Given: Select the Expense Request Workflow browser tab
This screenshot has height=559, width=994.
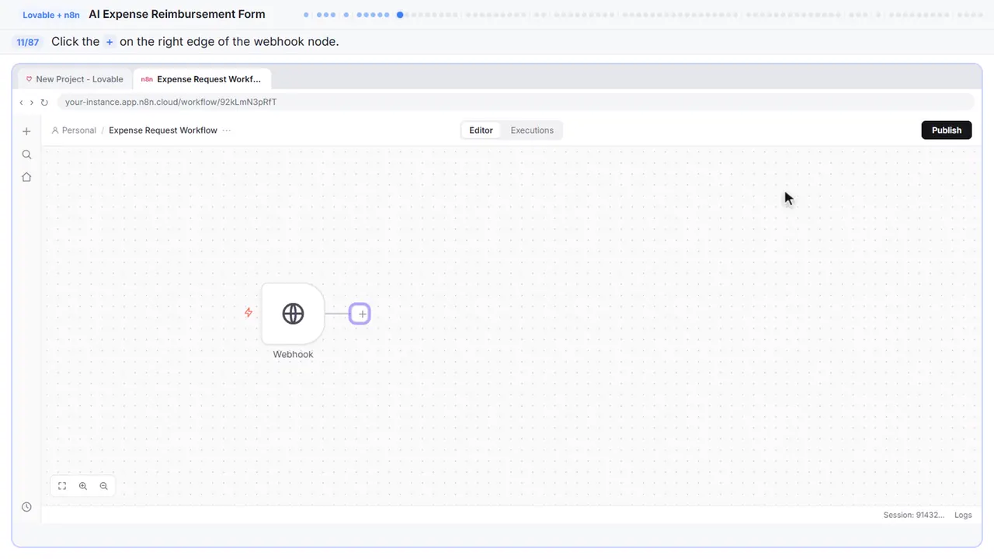Looking at the screenshot, I should pyautogui.click(x=202, y=79).
